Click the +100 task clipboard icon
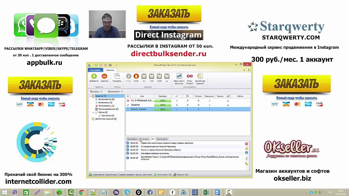 click(x=159, y=76)
